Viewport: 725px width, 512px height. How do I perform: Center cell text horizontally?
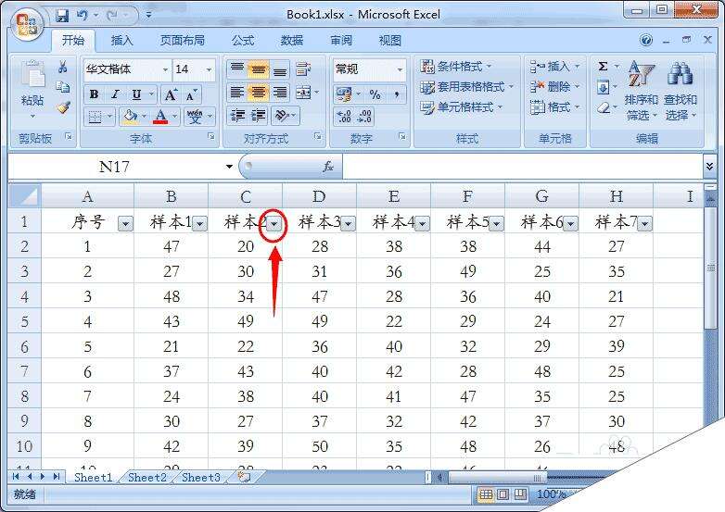pyautogui.click(x=259, y=93)
